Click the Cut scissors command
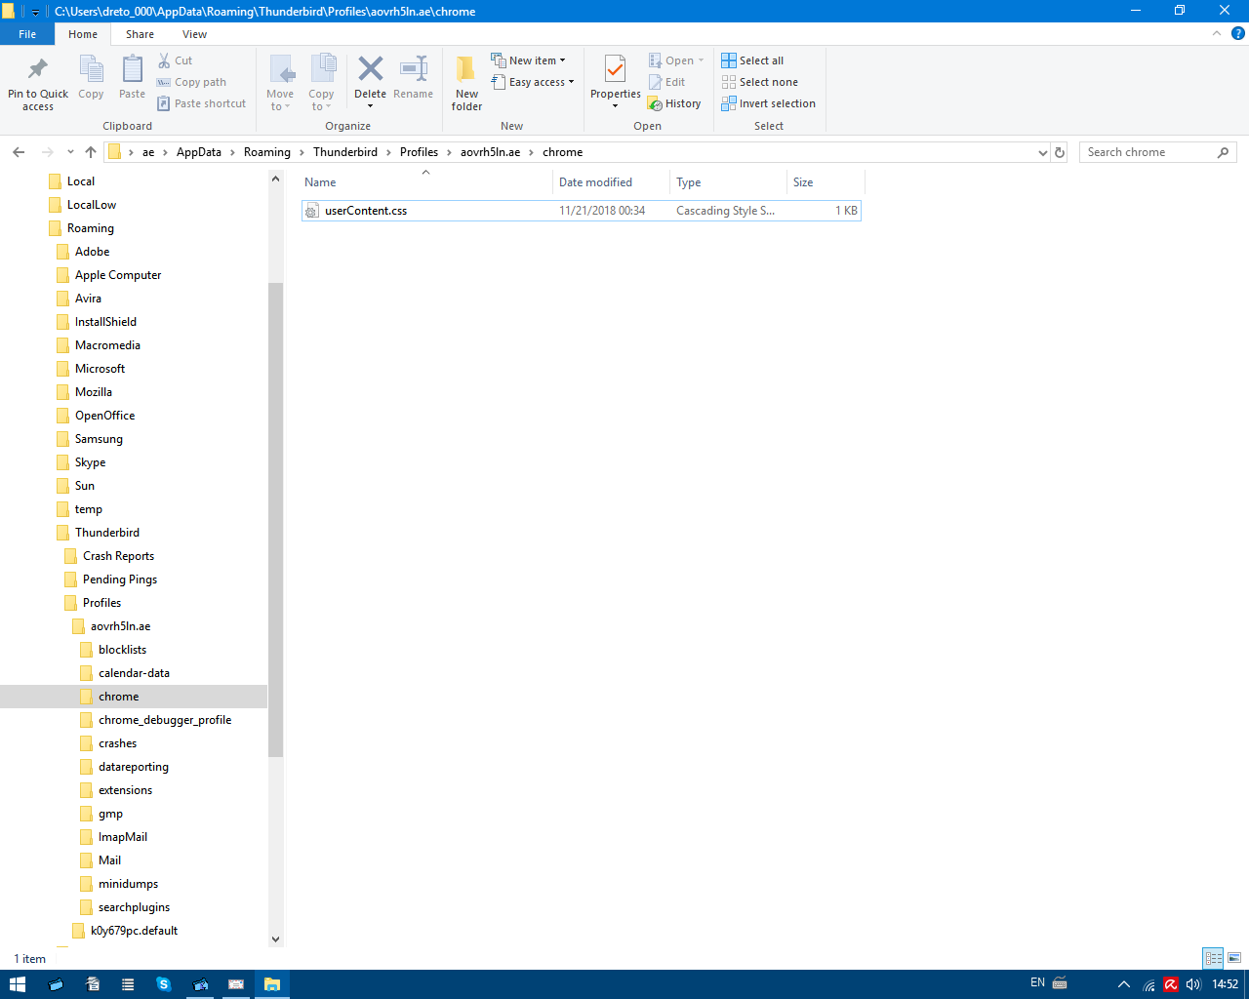 [176, 60]
